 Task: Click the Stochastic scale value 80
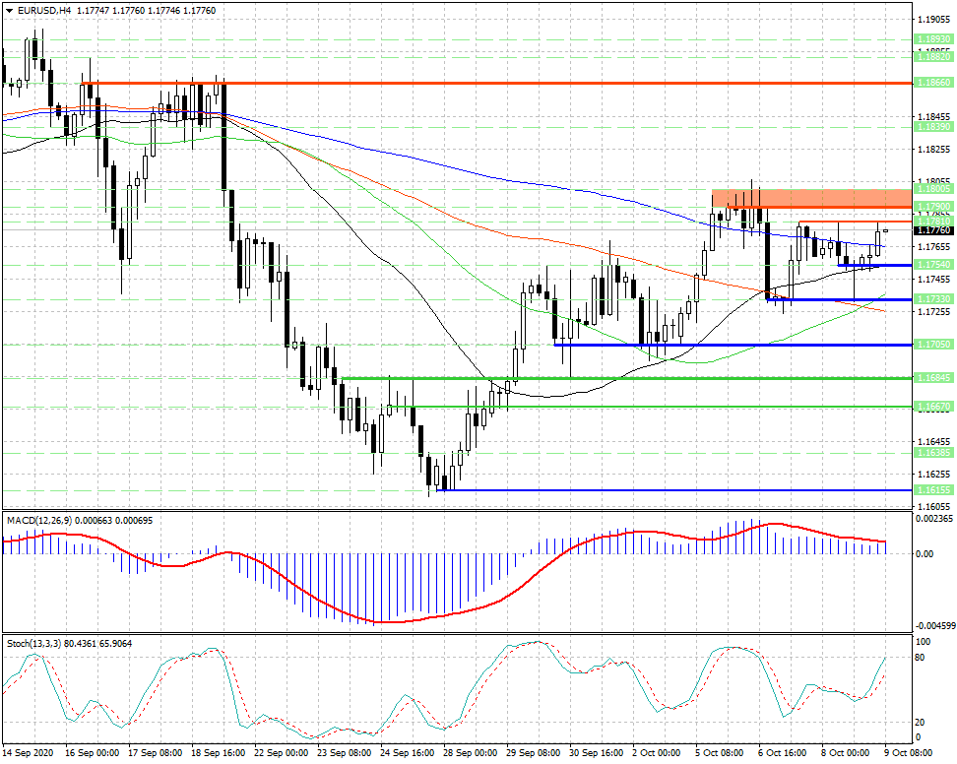coord(920,658)
